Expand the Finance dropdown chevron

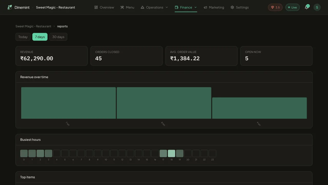[196, 7]
